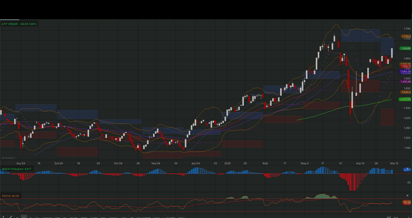
Task: Click the Νοε'24 date axis label
Action: pos(156,163)
